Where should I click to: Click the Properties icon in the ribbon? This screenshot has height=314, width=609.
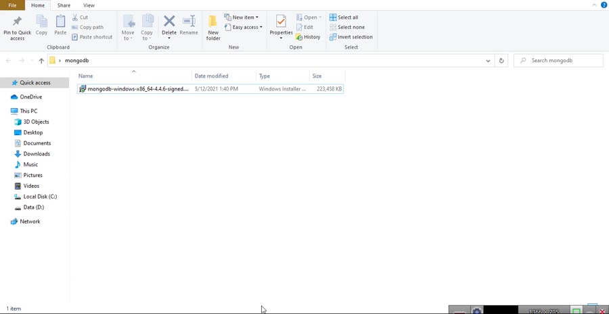tap(281, 25)
